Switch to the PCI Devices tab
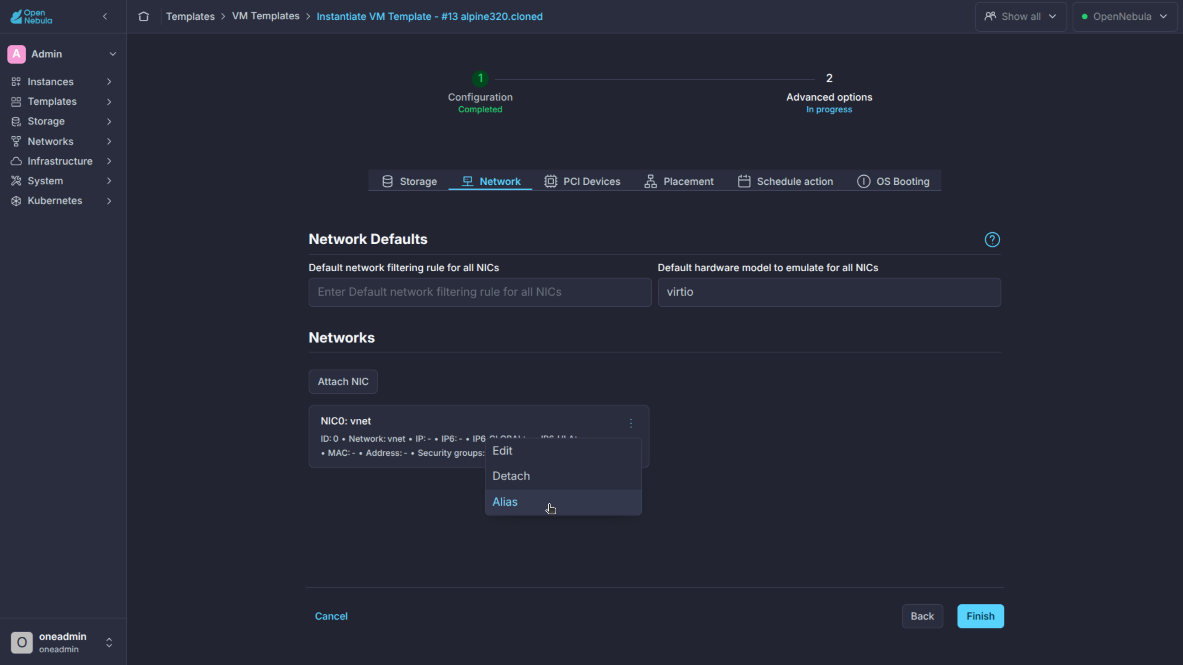The image size is (1183, 665). tap(582, 181)
